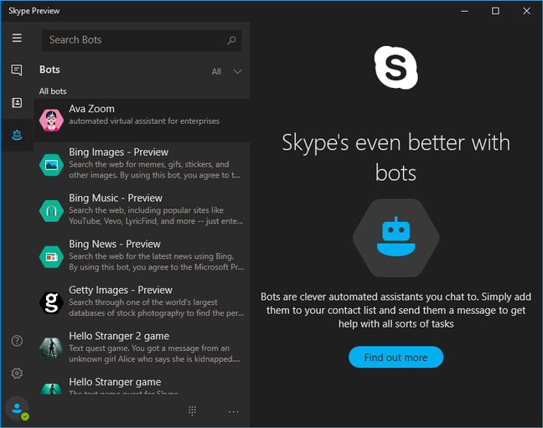Open your profile avatar
The height and width of the screenshot is (428, 543).
click(17, 409)
